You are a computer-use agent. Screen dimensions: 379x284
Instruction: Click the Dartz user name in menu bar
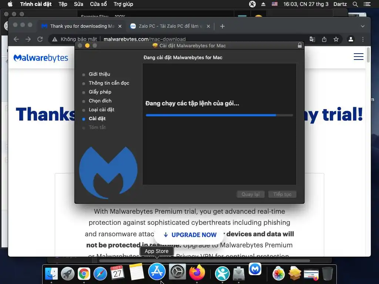(x=340, y=4)
